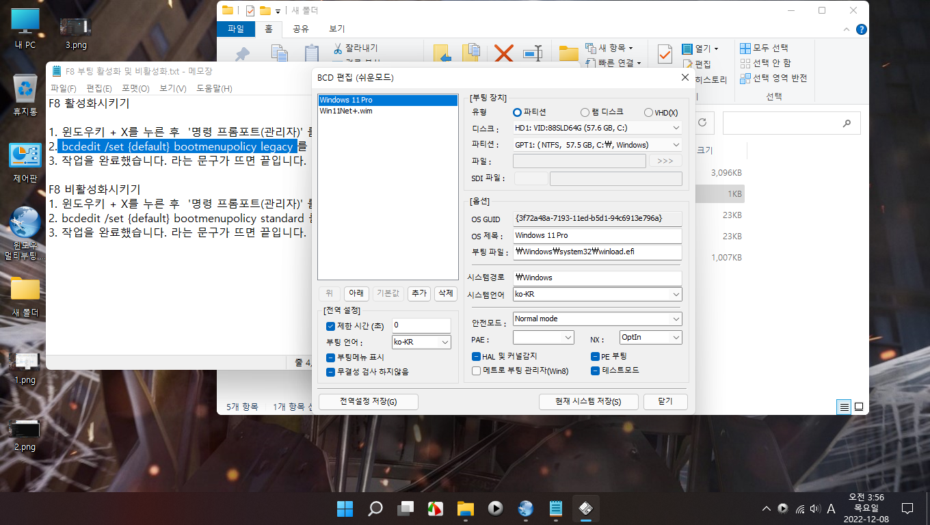930x525 pixels.
Task: Click the 추가 button
Action: pos(418,293)
